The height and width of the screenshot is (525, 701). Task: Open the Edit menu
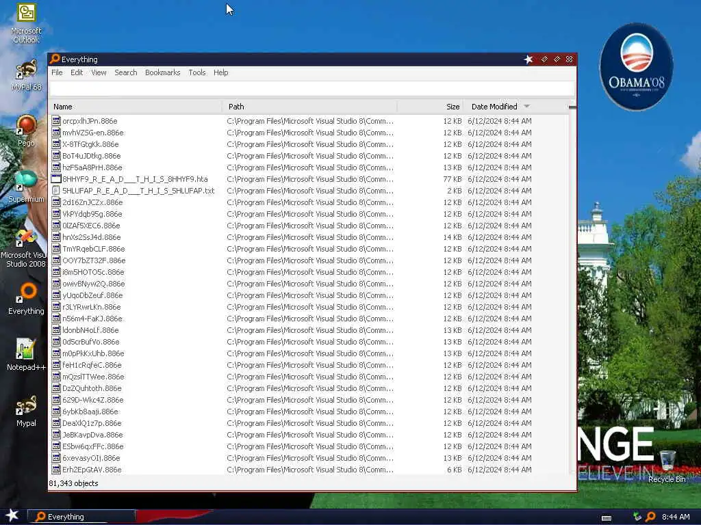(77, 72)
